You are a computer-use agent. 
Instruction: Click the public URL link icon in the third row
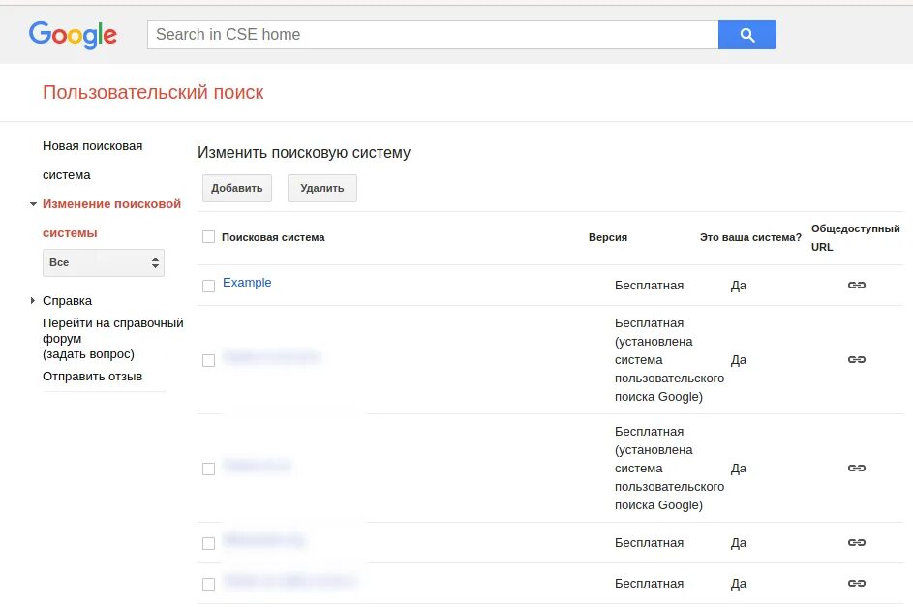point(856,469)
